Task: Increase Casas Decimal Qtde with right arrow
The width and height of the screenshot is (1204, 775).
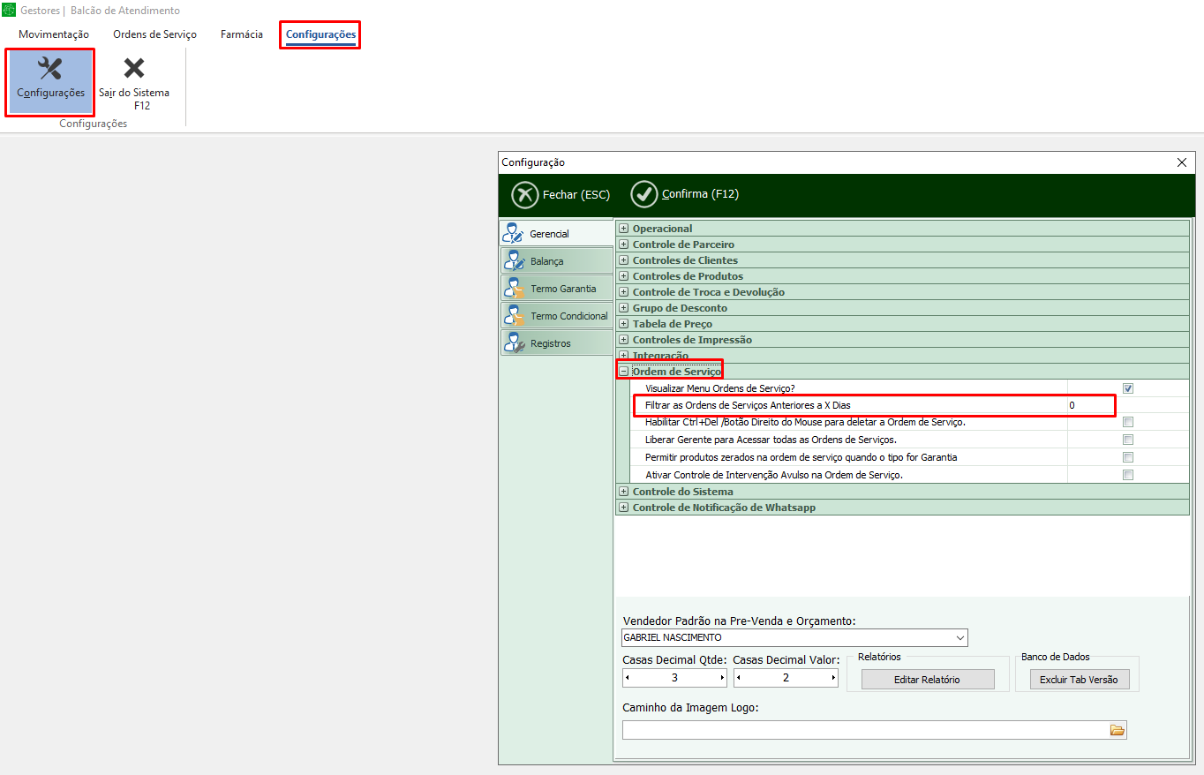Action: coord(722,678)
